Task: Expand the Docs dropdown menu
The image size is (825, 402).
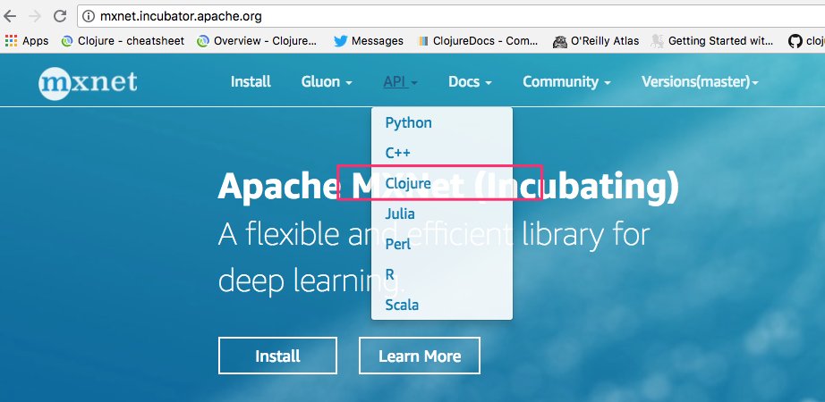Action: coord(470,82)
